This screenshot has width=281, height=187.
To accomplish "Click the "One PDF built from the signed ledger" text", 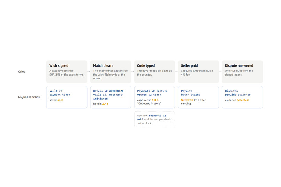I will (239, 73).
